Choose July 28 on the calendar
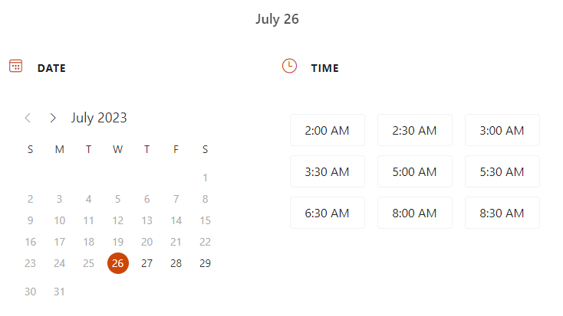563x316 pixels. 176,263
